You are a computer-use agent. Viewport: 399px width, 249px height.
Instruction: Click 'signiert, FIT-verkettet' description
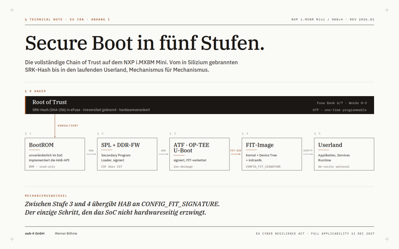190,160
